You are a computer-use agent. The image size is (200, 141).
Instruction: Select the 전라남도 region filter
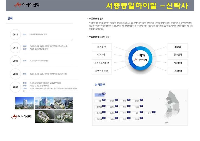click(99, 119)
